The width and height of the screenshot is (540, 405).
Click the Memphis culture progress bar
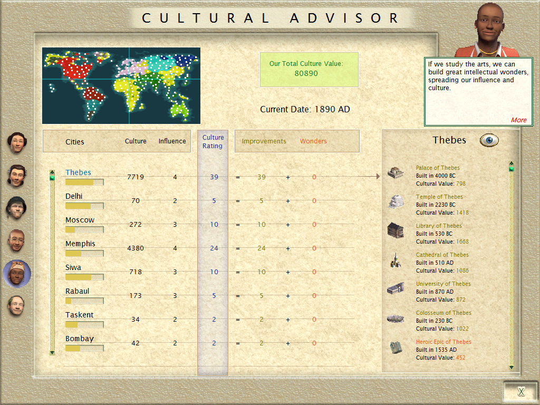click(x=84, y=253)
